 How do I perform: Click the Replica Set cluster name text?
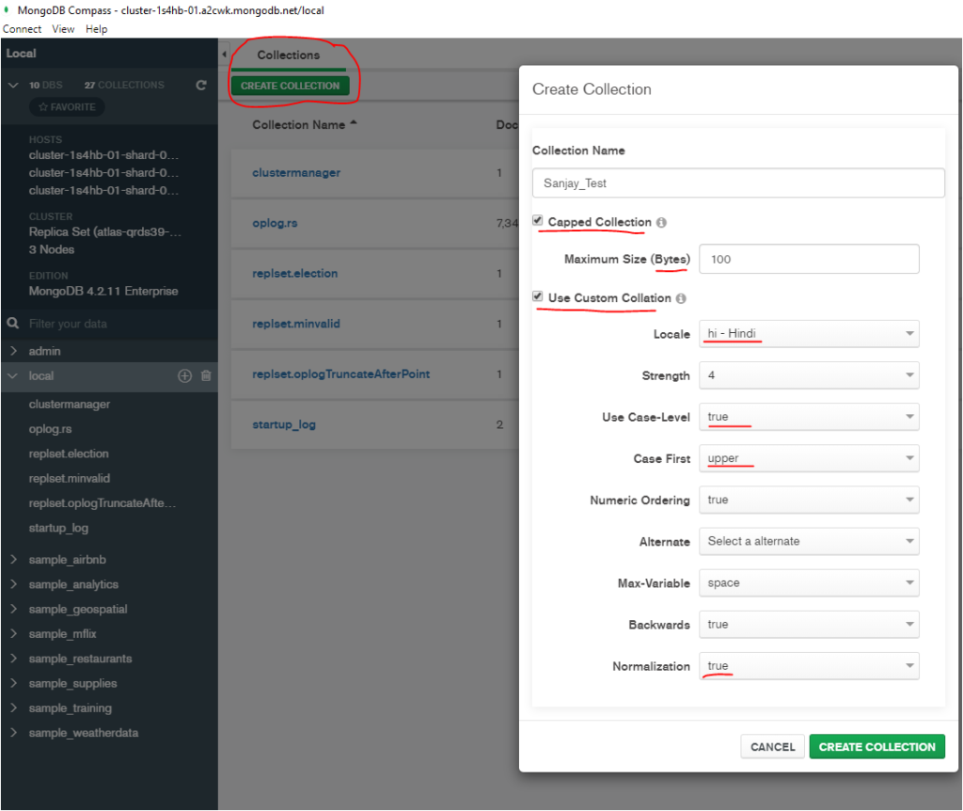point(105,232)
